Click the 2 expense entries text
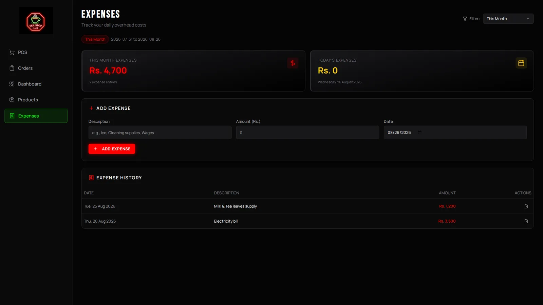Viewport: 543px width, 305px height. 103,82
